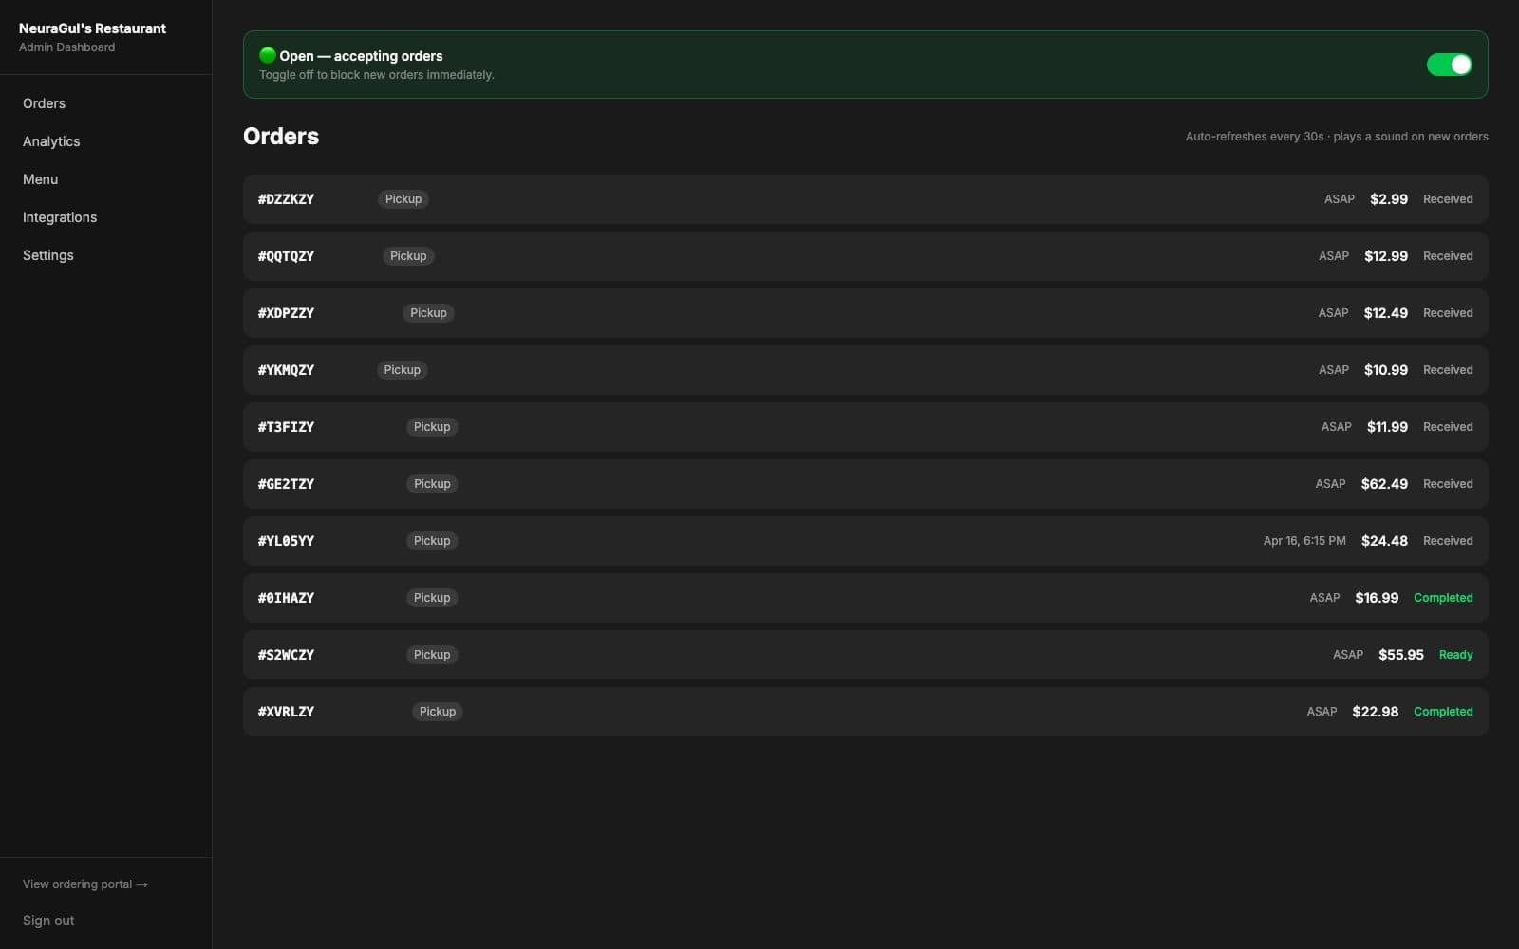The image size is (1519, 949).
Task: Select order #XDPZZY
Action: (865, 313)
